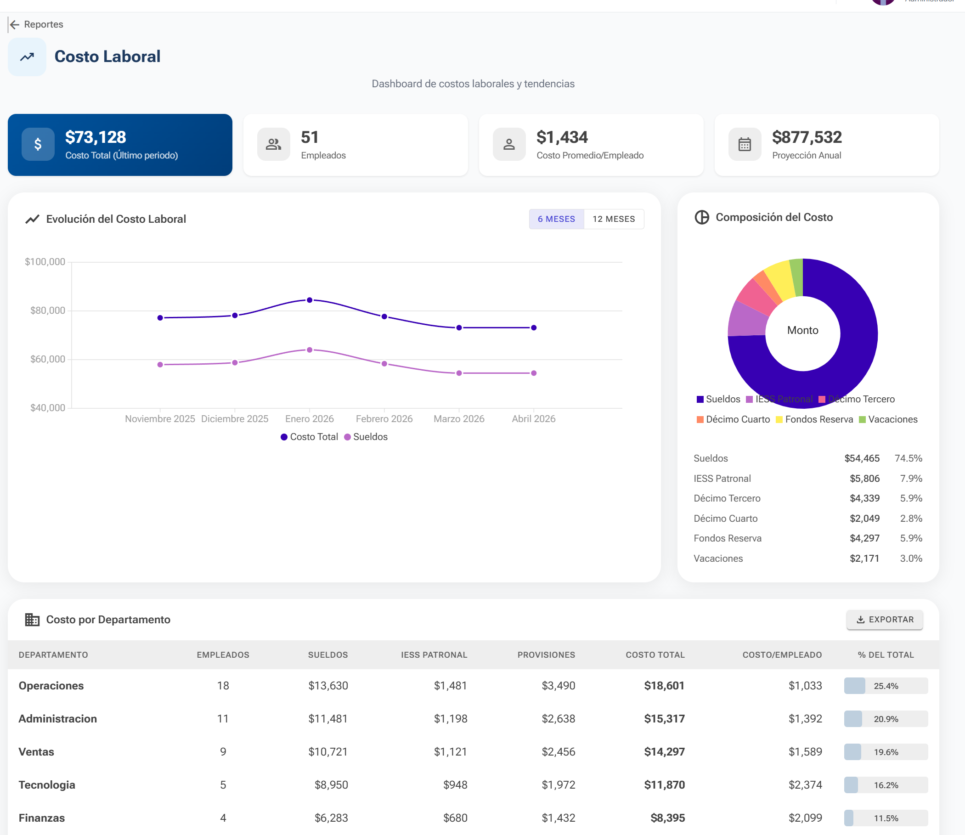Click the building icon beside Costo por Departamento
The width and height of the screenshot is (965, 835).
(32, 619)
